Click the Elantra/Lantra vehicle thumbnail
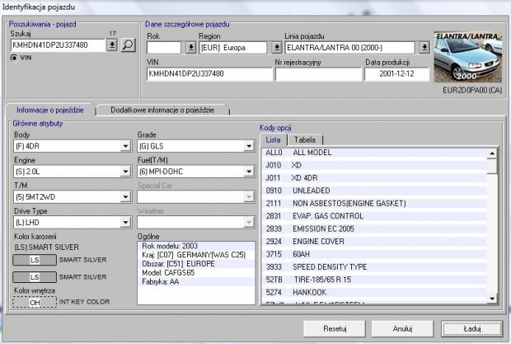 point(467,57)
